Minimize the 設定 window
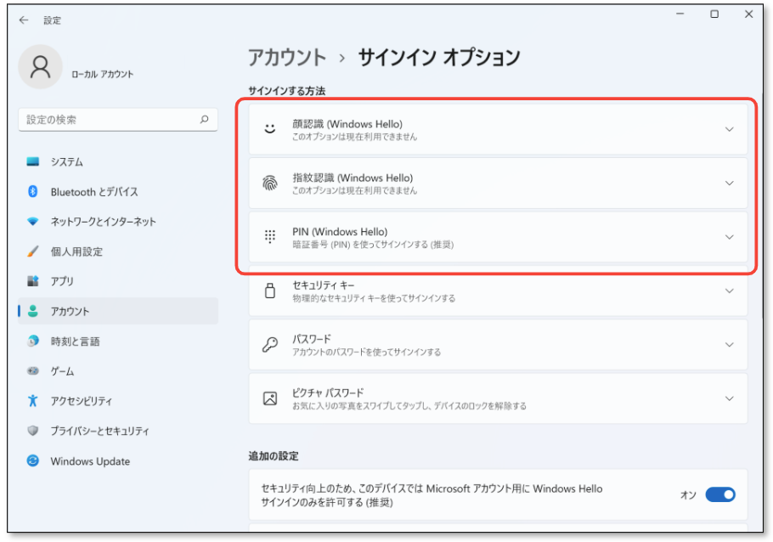This screenshot has height=542, width=773. click(x=680, y=14)
